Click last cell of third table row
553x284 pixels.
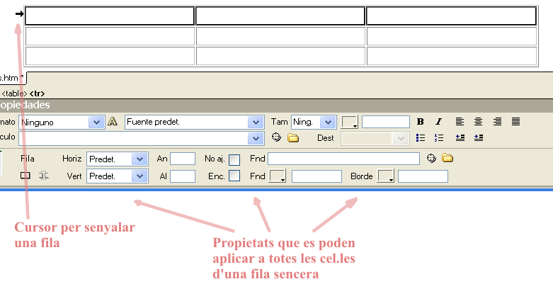click(x=452, y=56)
